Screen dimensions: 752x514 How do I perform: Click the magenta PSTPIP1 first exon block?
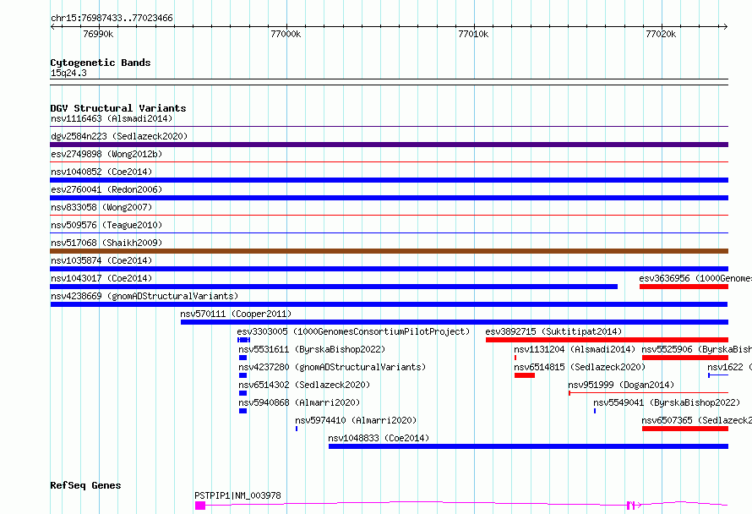tap(200, 506)
